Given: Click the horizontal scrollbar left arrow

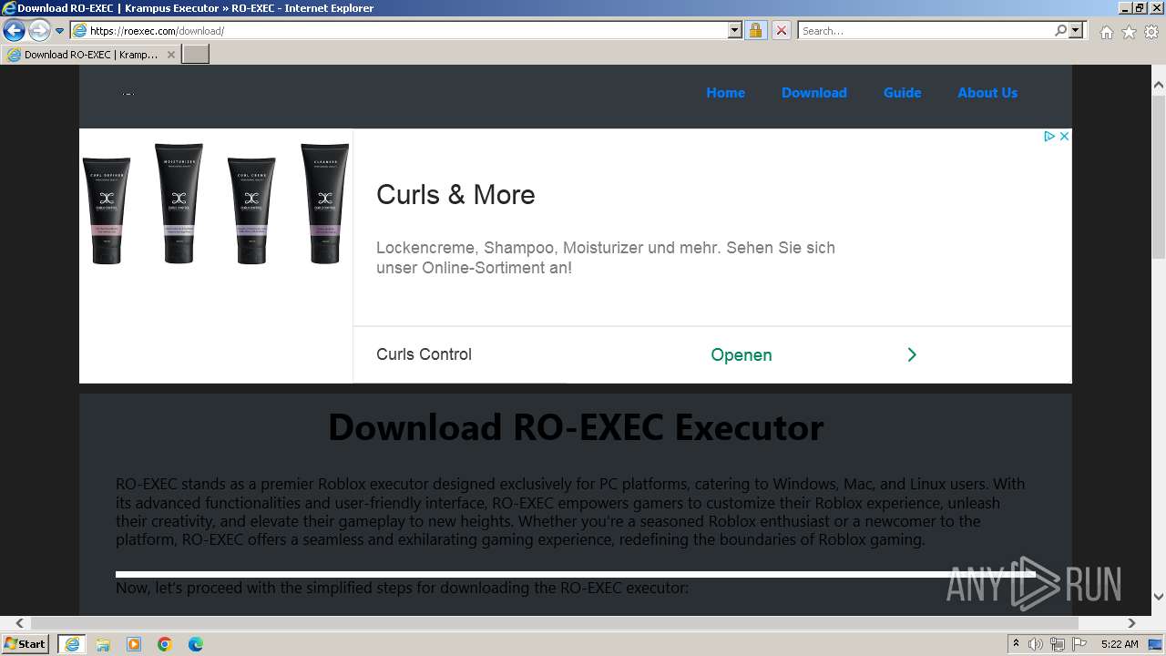Looking at the screenshot, I should 20,623.
